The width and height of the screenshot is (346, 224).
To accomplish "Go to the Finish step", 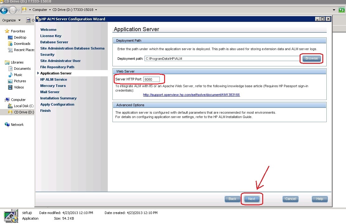I will tap(45, 111).
